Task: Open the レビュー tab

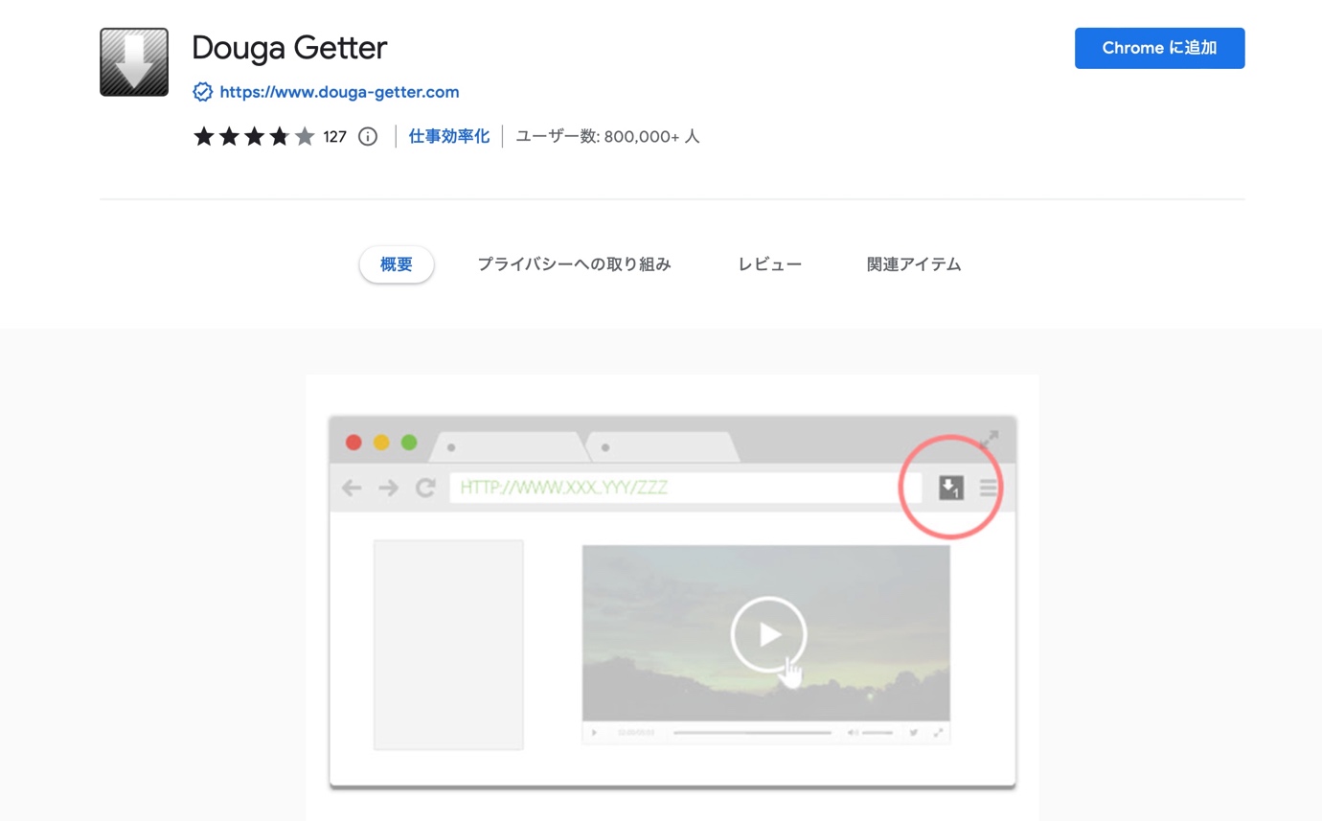Action: (769, 264)
